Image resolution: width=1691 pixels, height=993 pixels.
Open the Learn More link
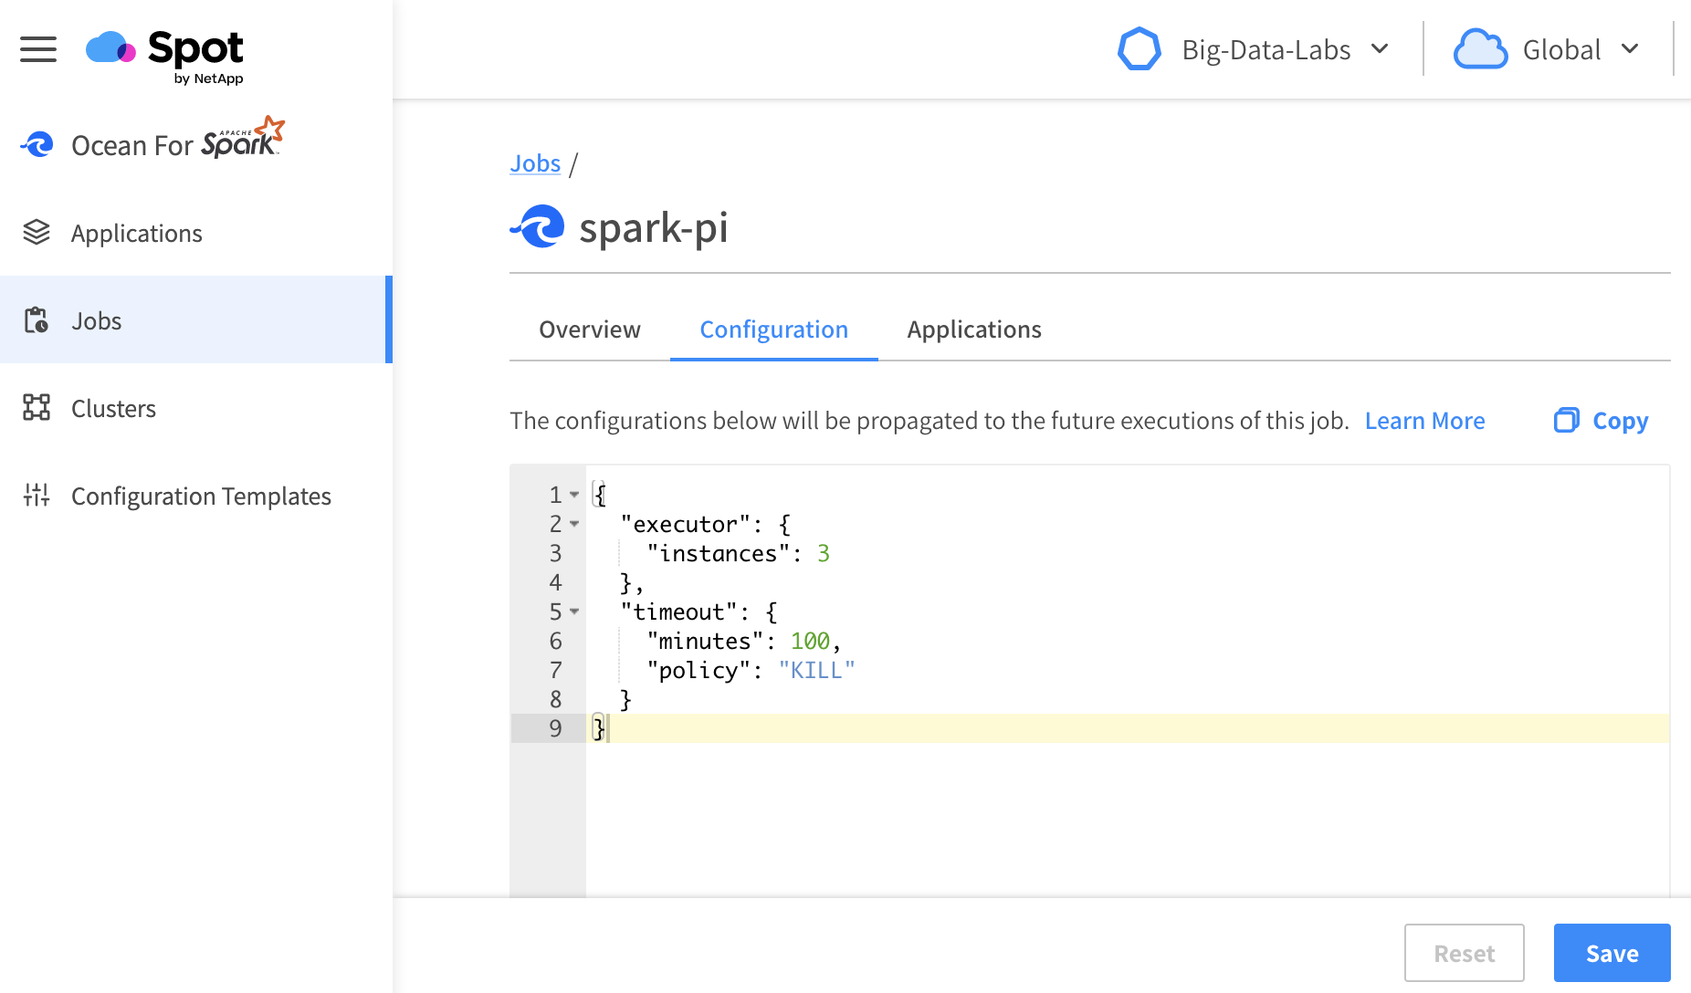(x=1424, y=421)
